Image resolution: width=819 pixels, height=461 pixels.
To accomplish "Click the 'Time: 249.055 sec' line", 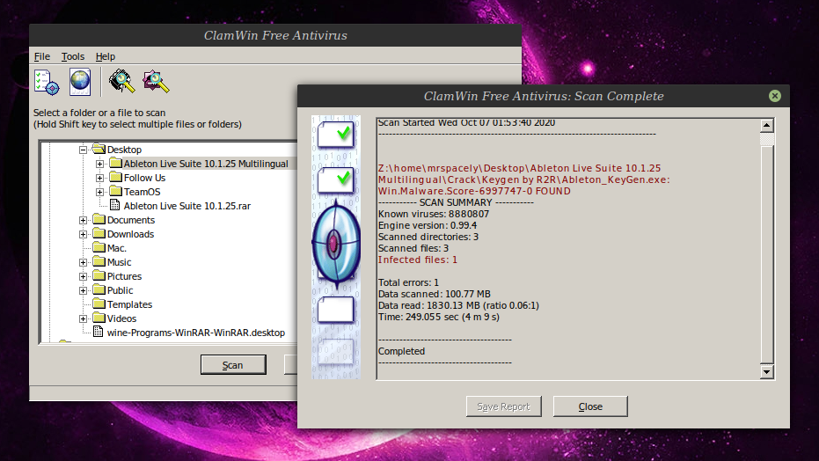I will tap(438, 318).
